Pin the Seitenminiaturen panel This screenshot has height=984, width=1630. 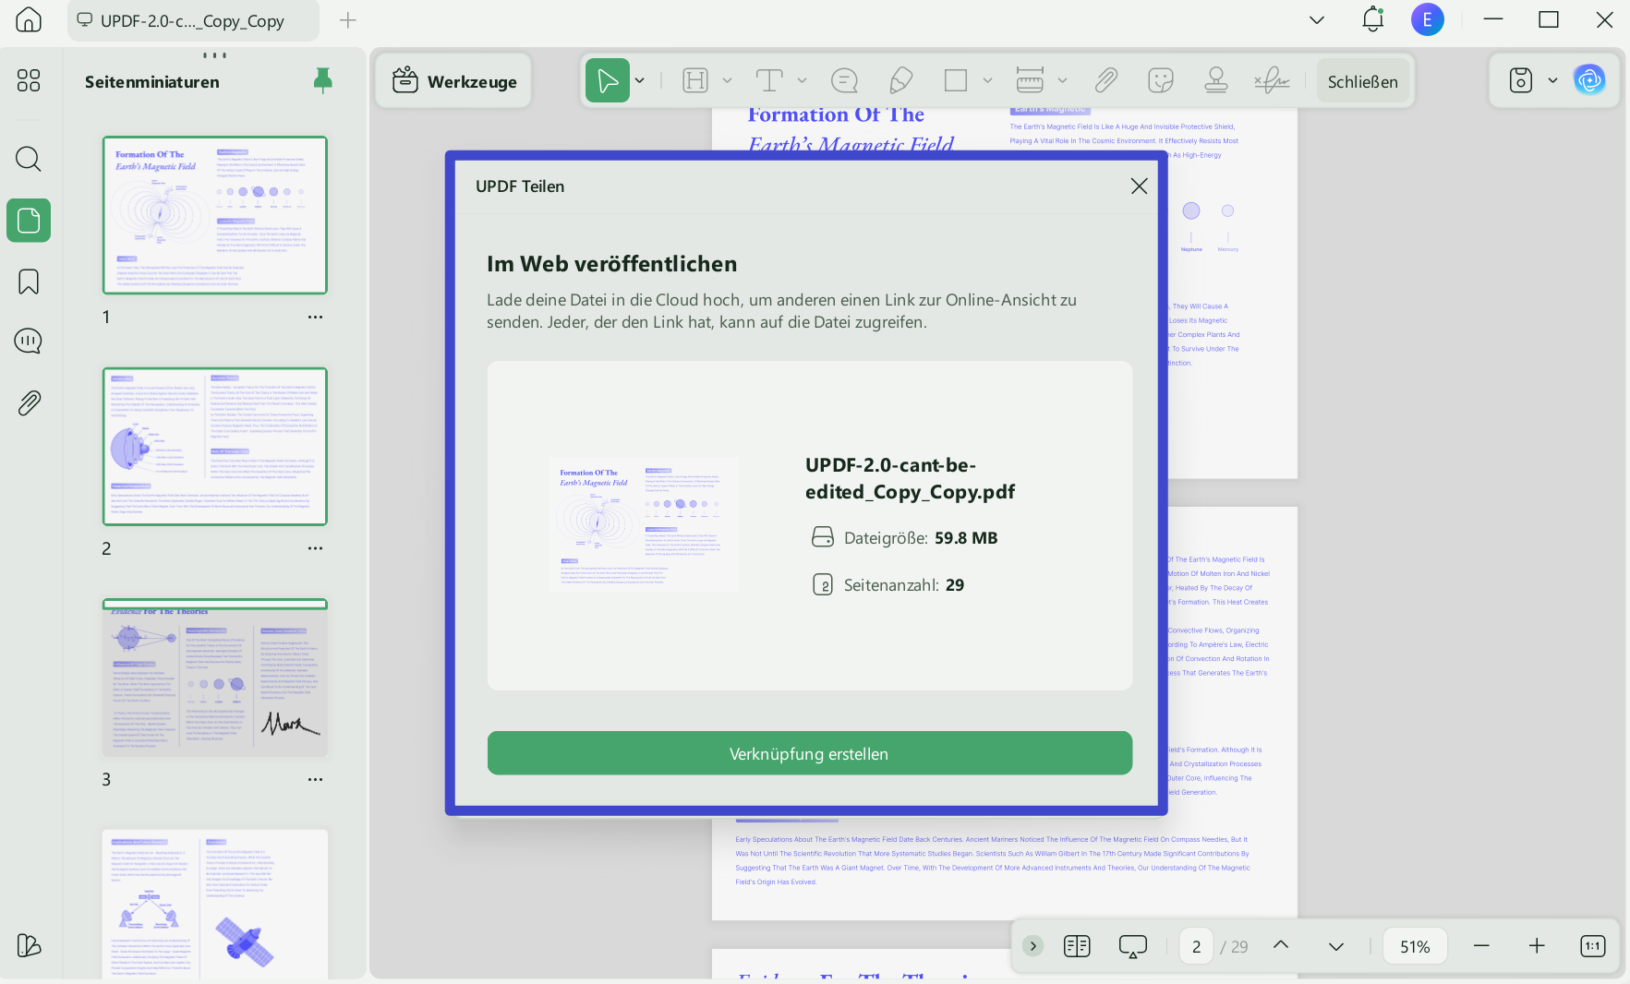322,81
